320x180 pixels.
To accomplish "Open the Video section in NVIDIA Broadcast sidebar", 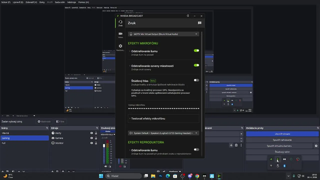I will coord(120,35).
